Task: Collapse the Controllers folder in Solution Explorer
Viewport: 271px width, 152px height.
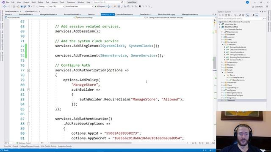Action: pos(222,45)
